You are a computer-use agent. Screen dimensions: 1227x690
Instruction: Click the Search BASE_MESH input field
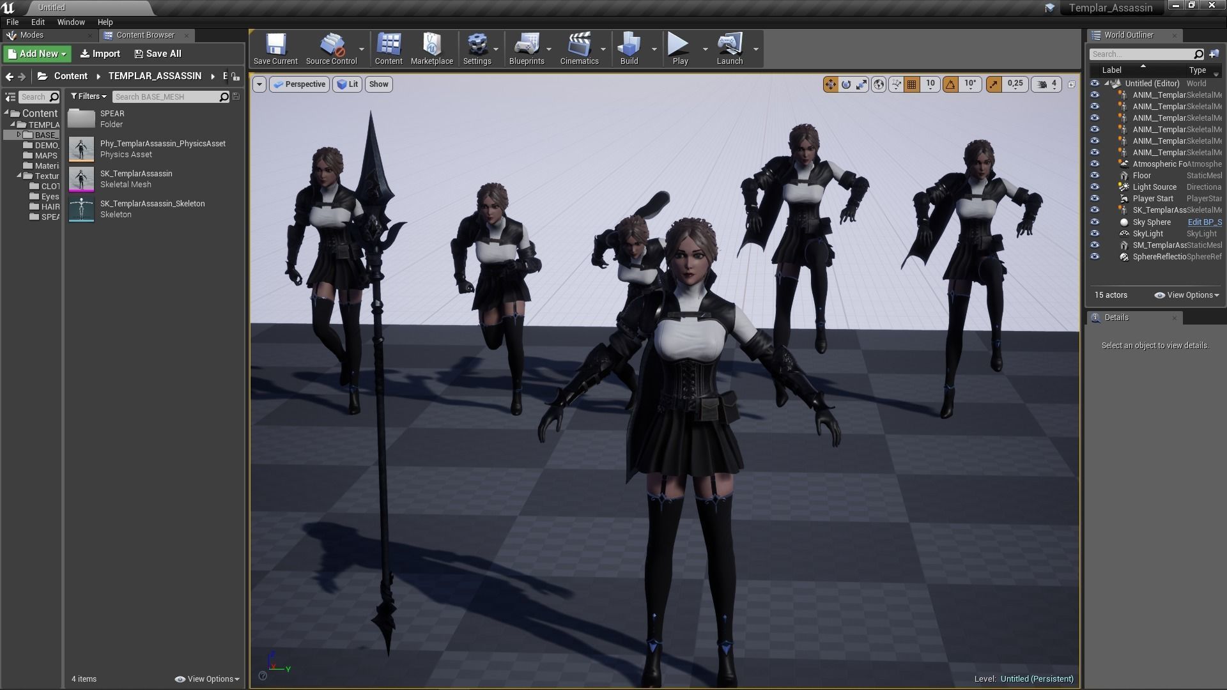[171, 96]
